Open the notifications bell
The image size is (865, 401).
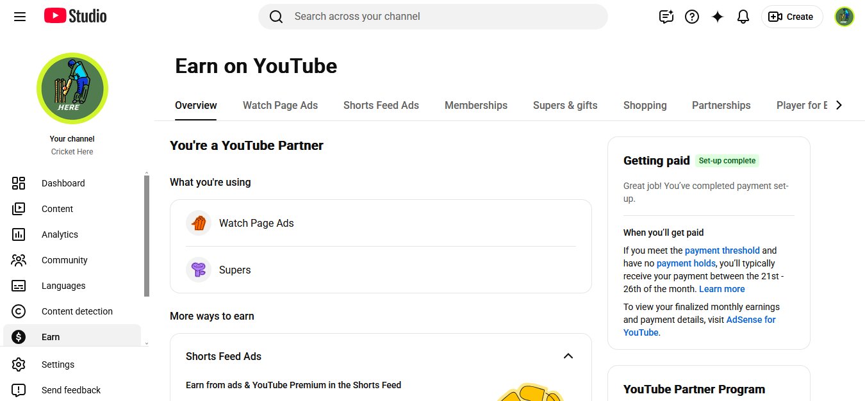[743, 17]
